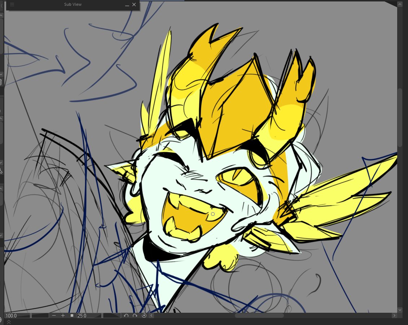The width and height of the screenshot is (408, 325).
Task: Rotate canvas right with clockwise arrow
Action: click(135, 316)
